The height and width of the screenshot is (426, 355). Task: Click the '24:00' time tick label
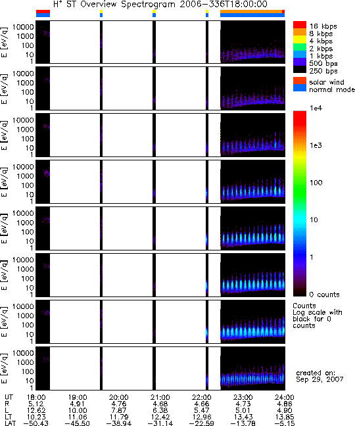pyautogui.click(x=285, y=397)
